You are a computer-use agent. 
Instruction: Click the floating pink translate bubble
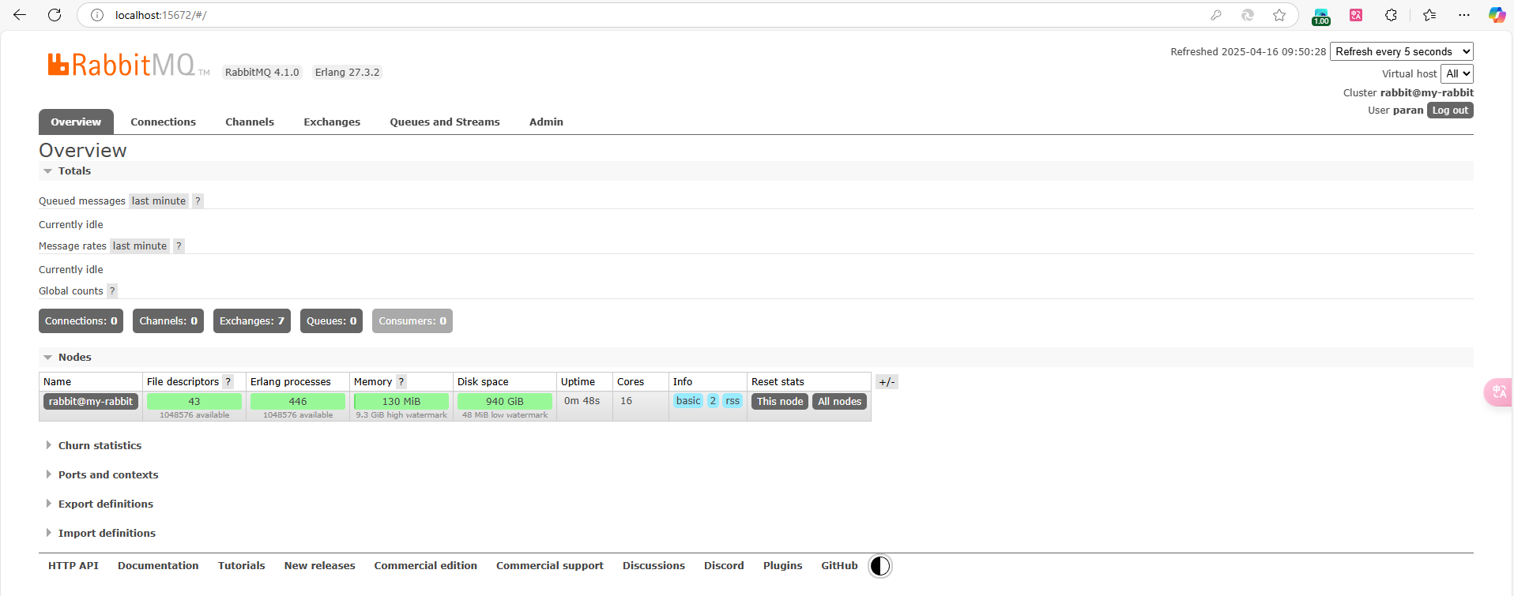click(x=1498, y=392)
